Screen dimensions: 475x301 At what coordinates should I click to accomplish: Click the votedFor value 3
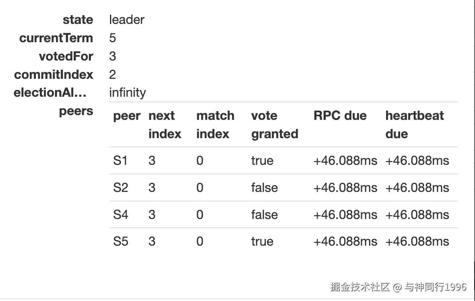[x=112, y=56]
